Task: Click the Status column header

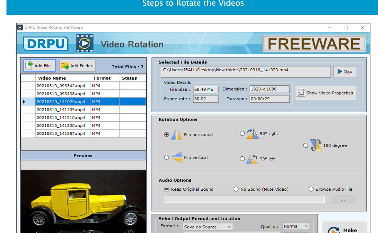Action: coord(132,78)
